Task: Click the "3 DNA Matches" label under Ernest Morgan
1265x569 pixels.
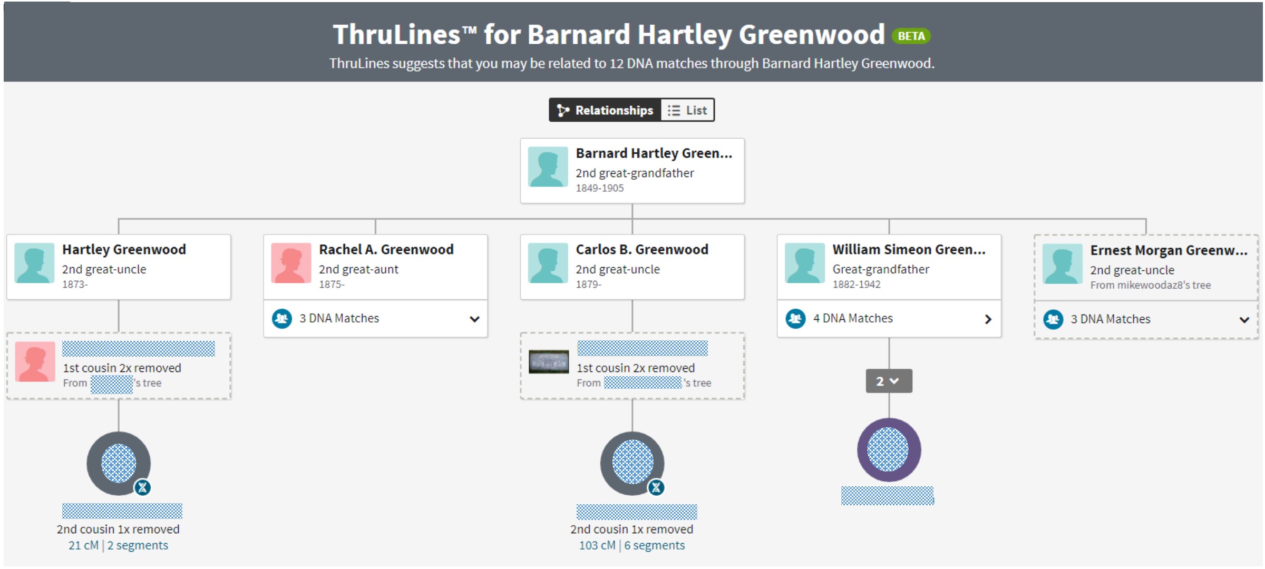Action: tap(1111, 319)
